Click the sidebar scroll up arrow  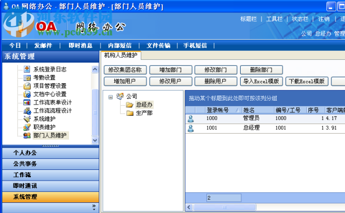coord(95,69)
